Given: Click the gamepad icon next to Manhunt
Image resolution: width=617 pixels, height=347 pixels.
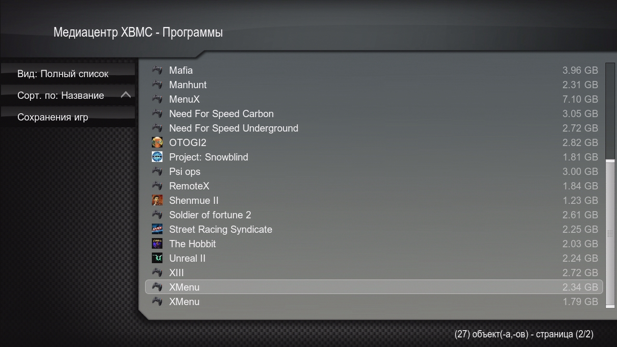Looking at the screenshot, I should (x=157, y=85).
